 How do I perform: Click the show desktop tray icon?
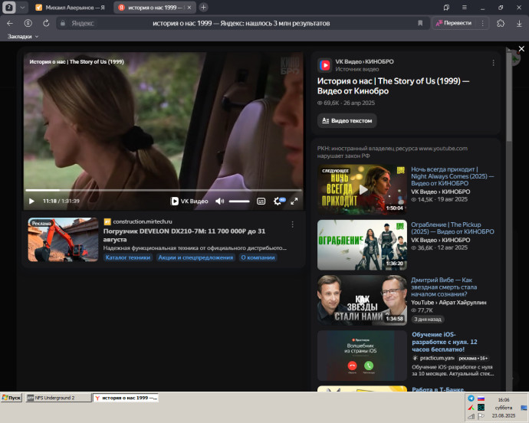[524, 408]
